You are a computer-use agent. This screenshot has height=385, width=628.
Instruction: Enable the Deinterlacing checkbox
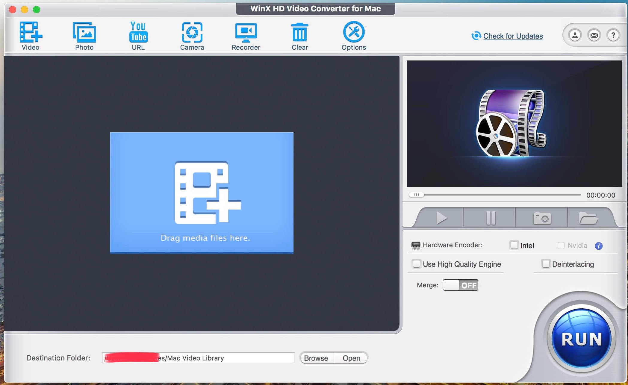coord(545,263)
